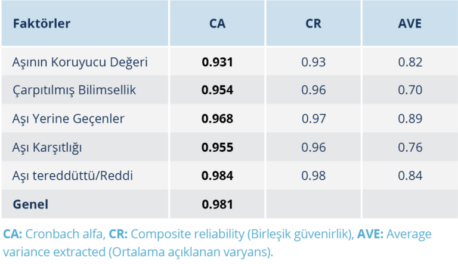The image size is (458, 264).
Task: Select the 0.89 AVE value
Action: coord(410,119)
